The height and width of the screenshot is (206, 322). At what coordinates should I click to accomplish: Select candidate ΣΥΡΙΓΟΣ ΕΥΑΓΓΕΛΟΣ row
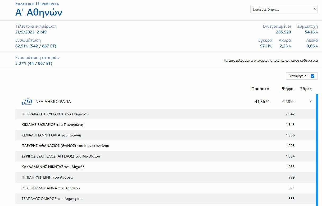tap(61, 156)
